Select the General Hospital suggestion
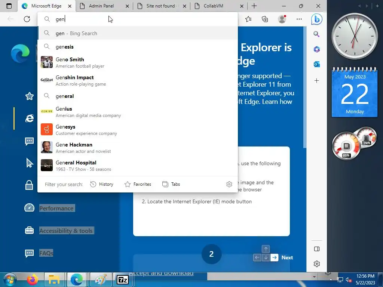The height and width of the screenshot is (287, 383). (138, 166)
